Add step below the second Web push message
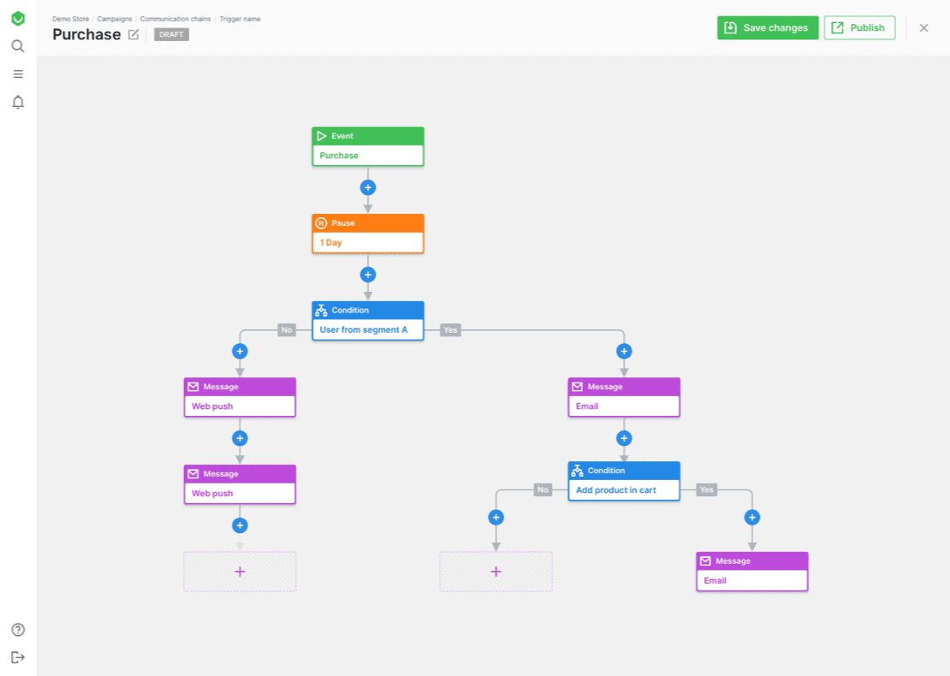950x676 pixels. click(240, 525)
